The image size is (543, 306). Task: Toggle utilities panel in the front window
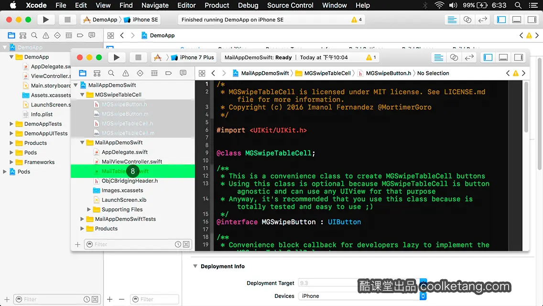click(x=519, y=57)
